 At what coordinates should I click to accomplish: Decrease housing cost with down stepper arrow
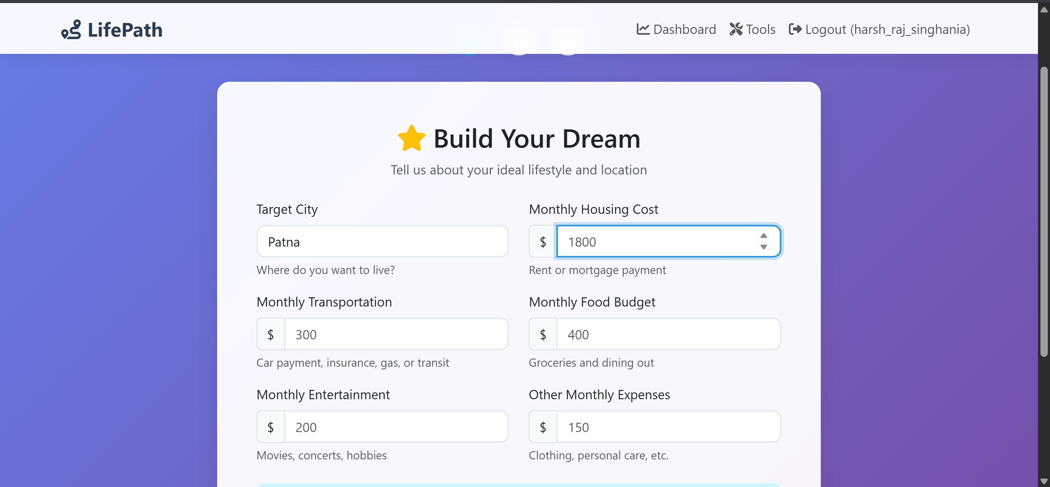[763, 247]
